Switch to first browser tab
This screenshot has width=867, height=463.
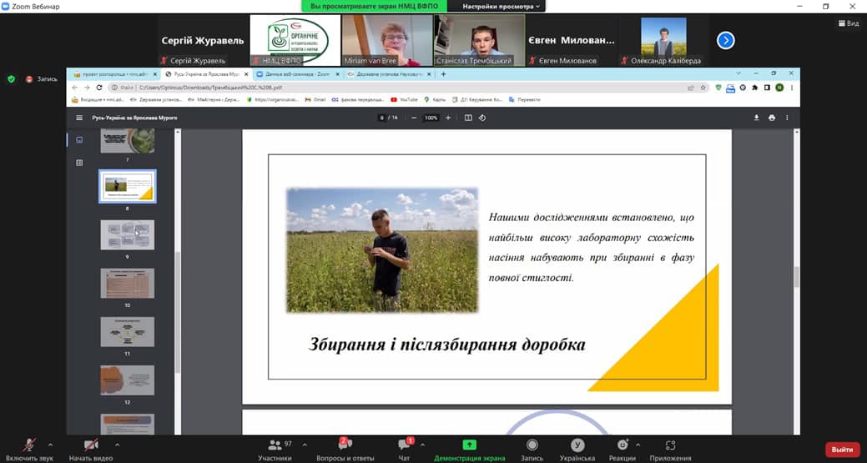coord(115,74)
